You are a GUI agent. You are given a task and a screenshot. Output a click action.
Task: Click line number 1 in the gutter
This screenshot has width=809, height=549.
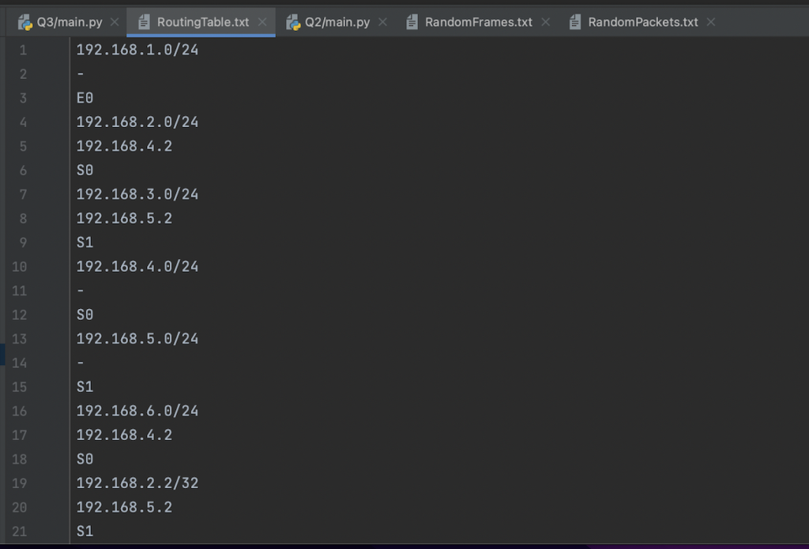tap(23, 50)
